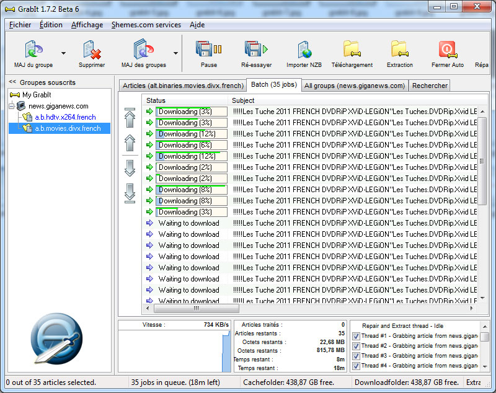Click the My GrabIt key icon
The width and height of the screenshot is (496, 393).
(15, 95)
